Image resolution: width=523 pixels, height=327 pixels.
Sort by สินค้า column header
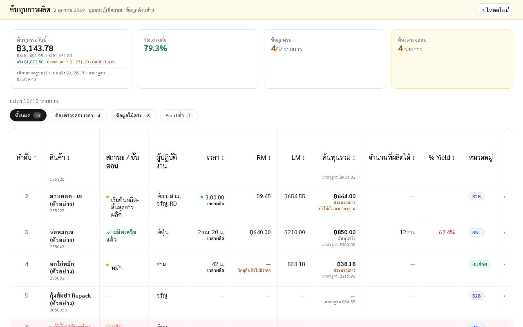[x=60, y=157]
